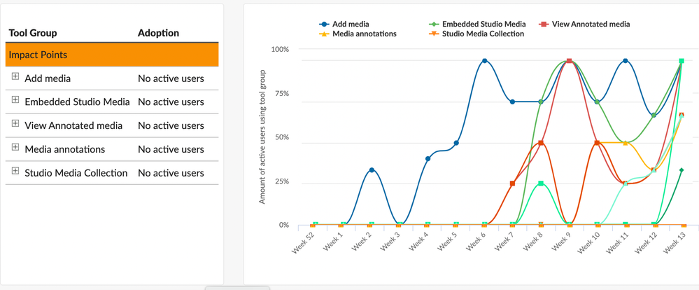This screenshot has width=699, height=290.
Task: Expand the Media annotations row
Action: click(x=15, y=147)
